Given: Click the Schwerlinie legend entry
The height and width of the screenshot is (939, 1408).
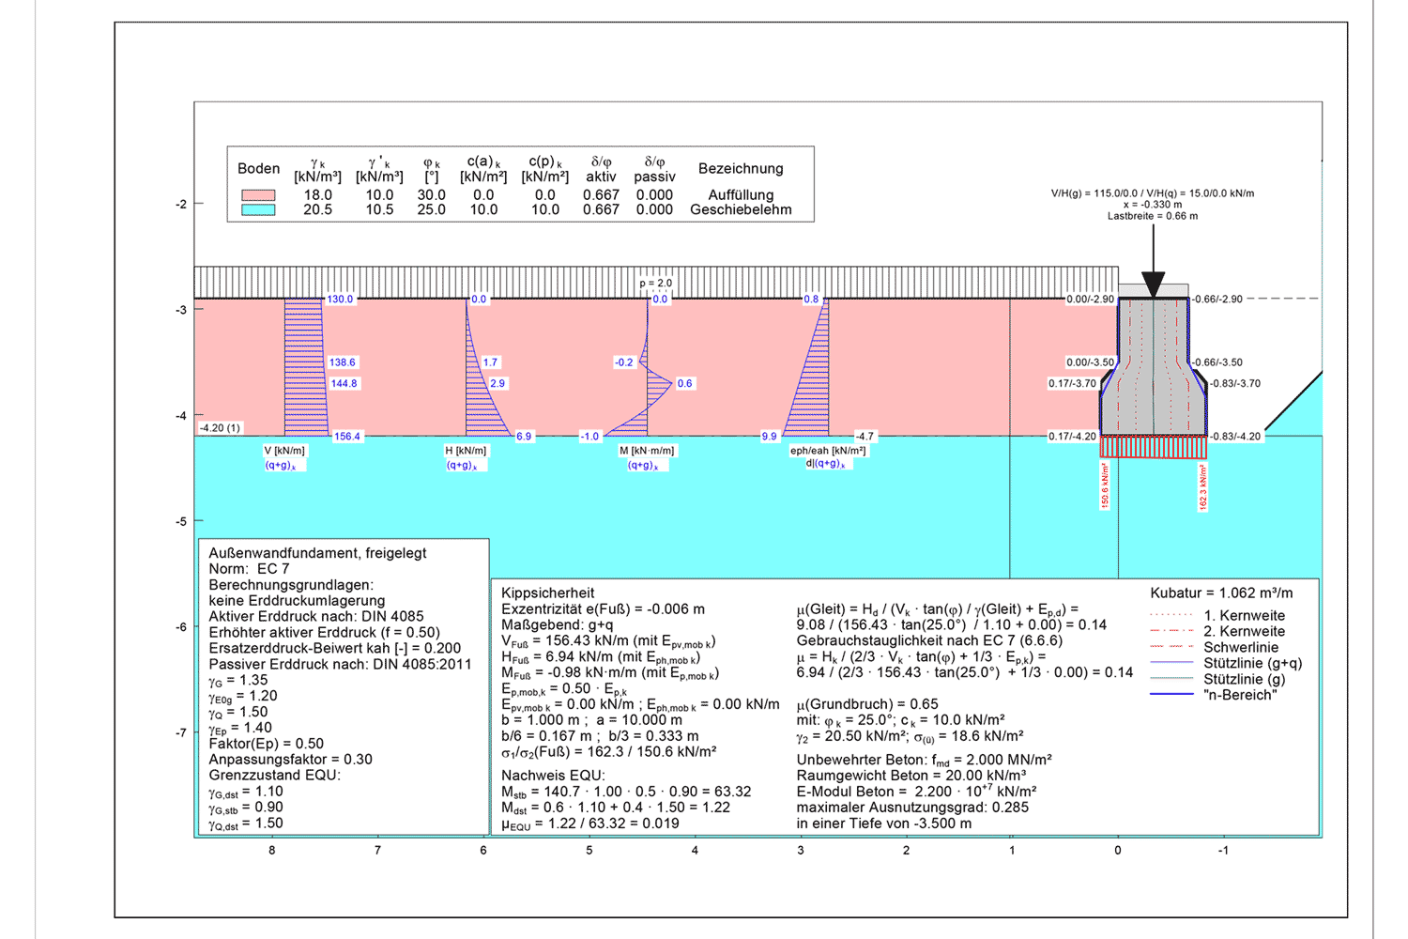Looking at the screenshot, I should (x=1241, y=648).
